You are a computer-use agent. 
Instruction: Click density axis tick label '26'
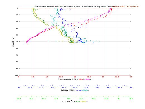click(x=119, y=99)
